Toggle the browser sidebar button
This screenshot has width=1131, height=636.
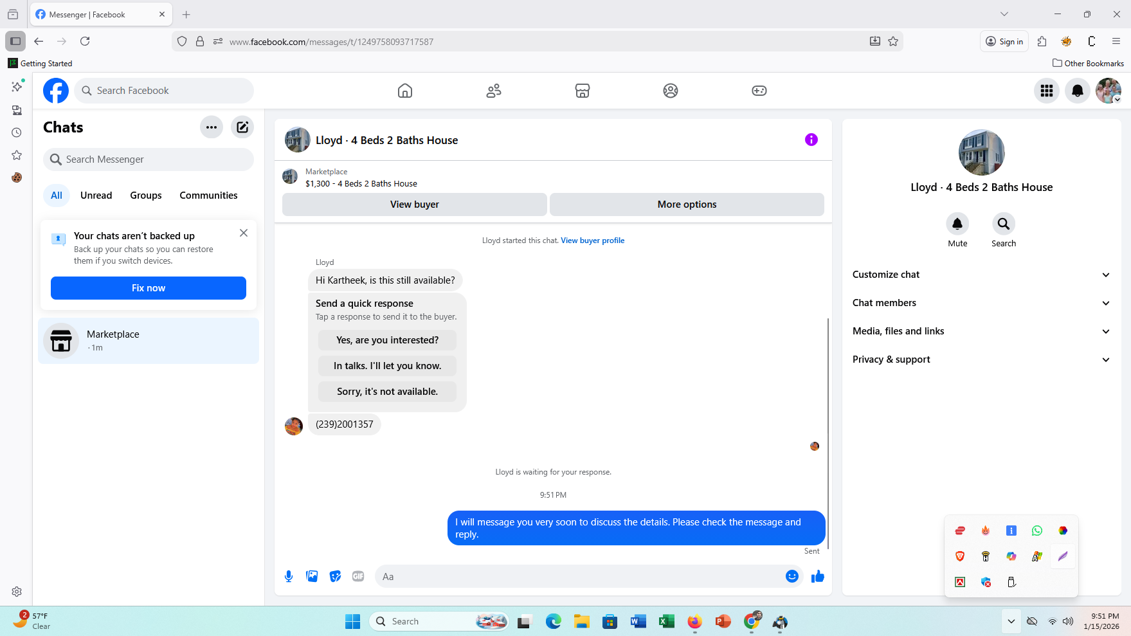pos(15,41)
